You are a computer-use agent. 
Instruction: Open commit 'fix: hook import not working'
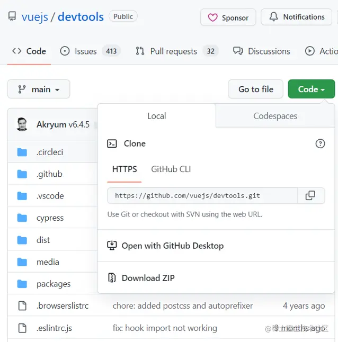pyautogui.click(x=165, y=328)
